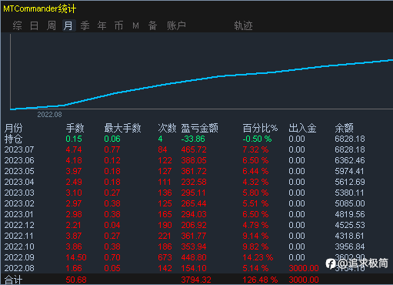Viewport: 393px width, 285px height.
Task: Click the 0.15 open position lots
Action: [74, 139]
